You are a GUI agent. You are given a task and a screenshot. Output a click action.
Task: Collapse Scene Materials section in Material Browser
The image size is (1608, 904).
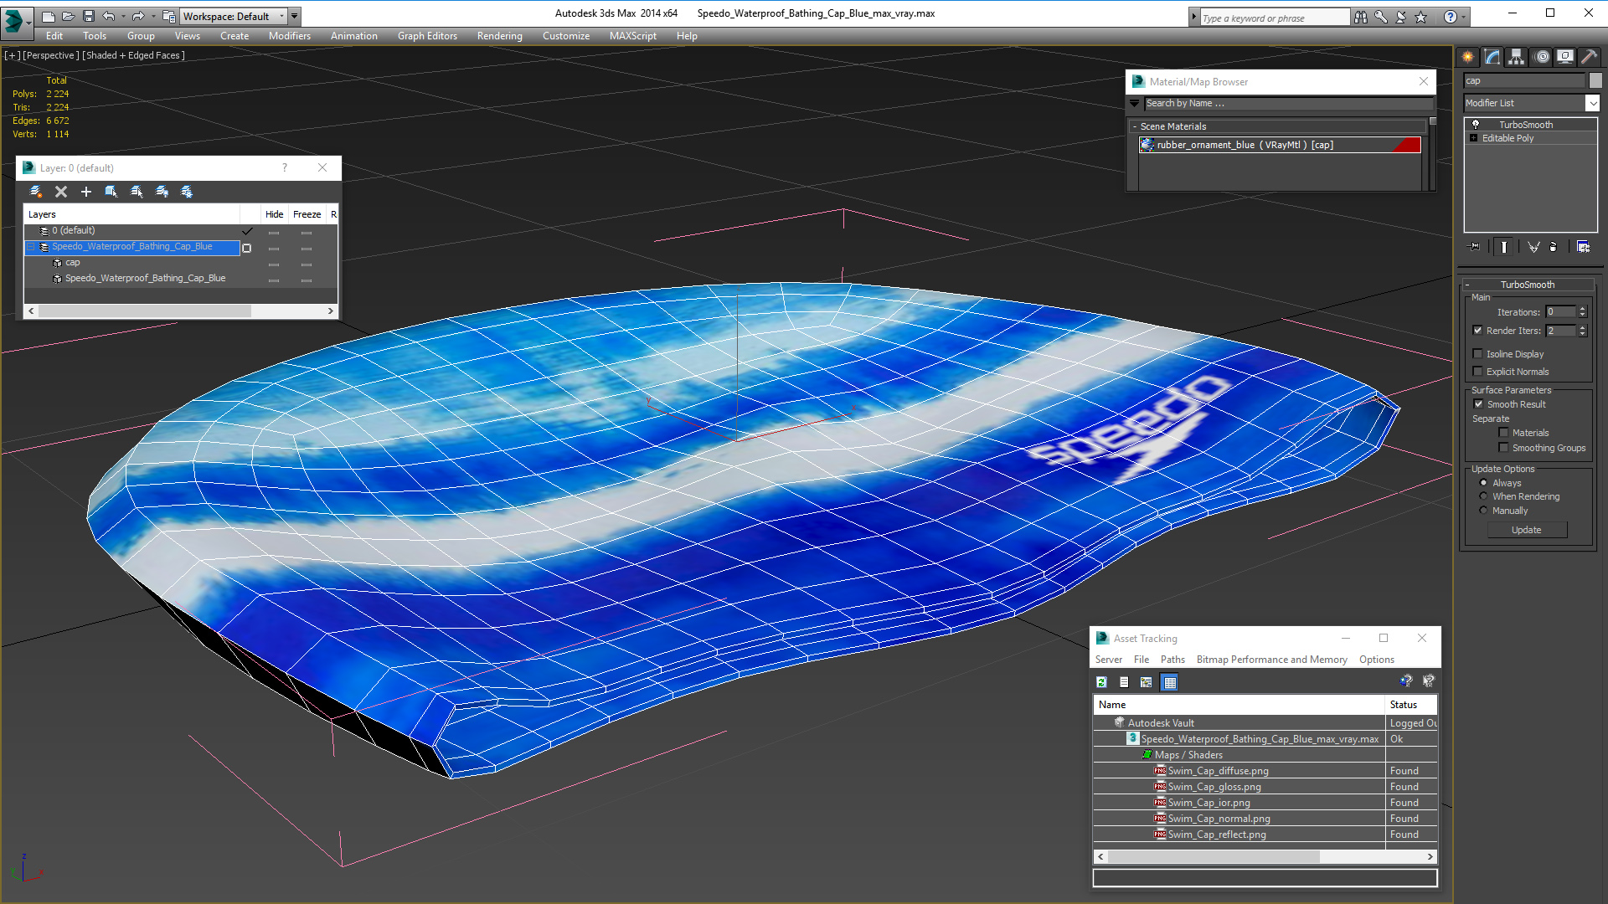pyautogui.click(x=1135, y=126)
